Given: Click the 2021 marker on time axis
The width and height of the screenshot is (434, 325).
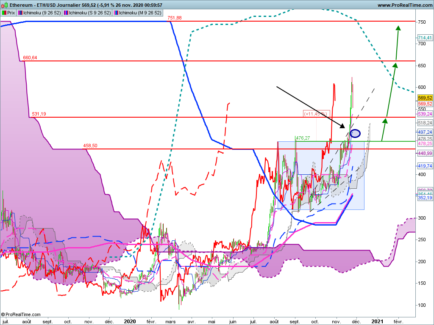Looking at the screenshot, I should 377,322.
